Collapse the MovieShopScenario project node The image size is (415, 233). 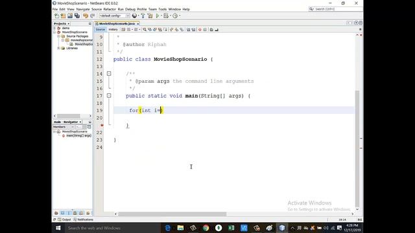(x=54, y=32)
